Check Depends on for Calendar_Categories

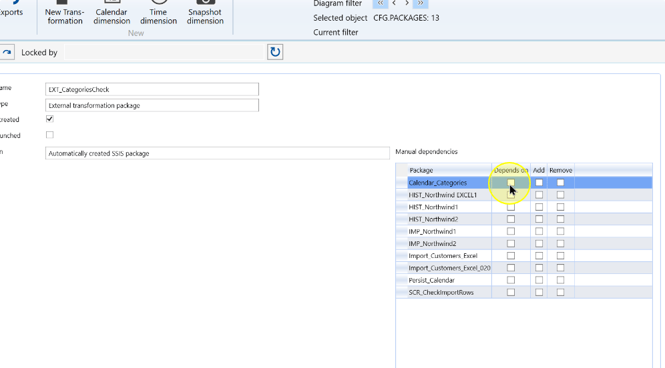[511, 183]
